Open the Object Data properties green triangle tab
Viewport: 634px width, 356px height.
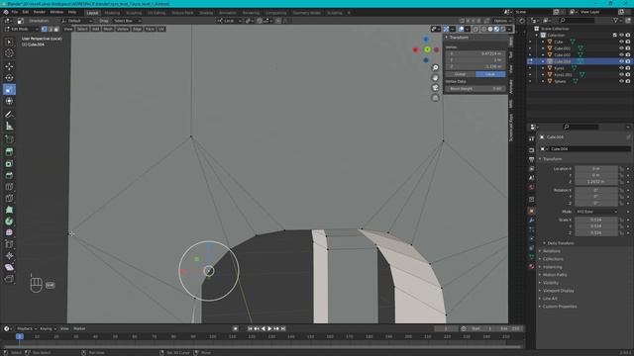[531, 256]
